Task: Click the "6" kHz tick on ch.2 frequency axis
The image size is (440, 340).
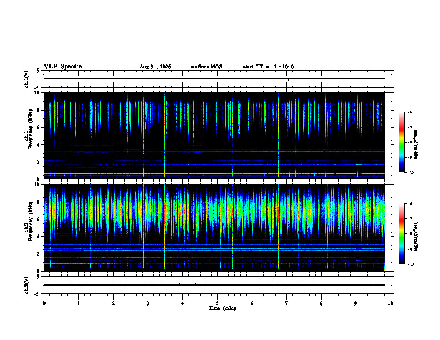Action: point(39,219)
